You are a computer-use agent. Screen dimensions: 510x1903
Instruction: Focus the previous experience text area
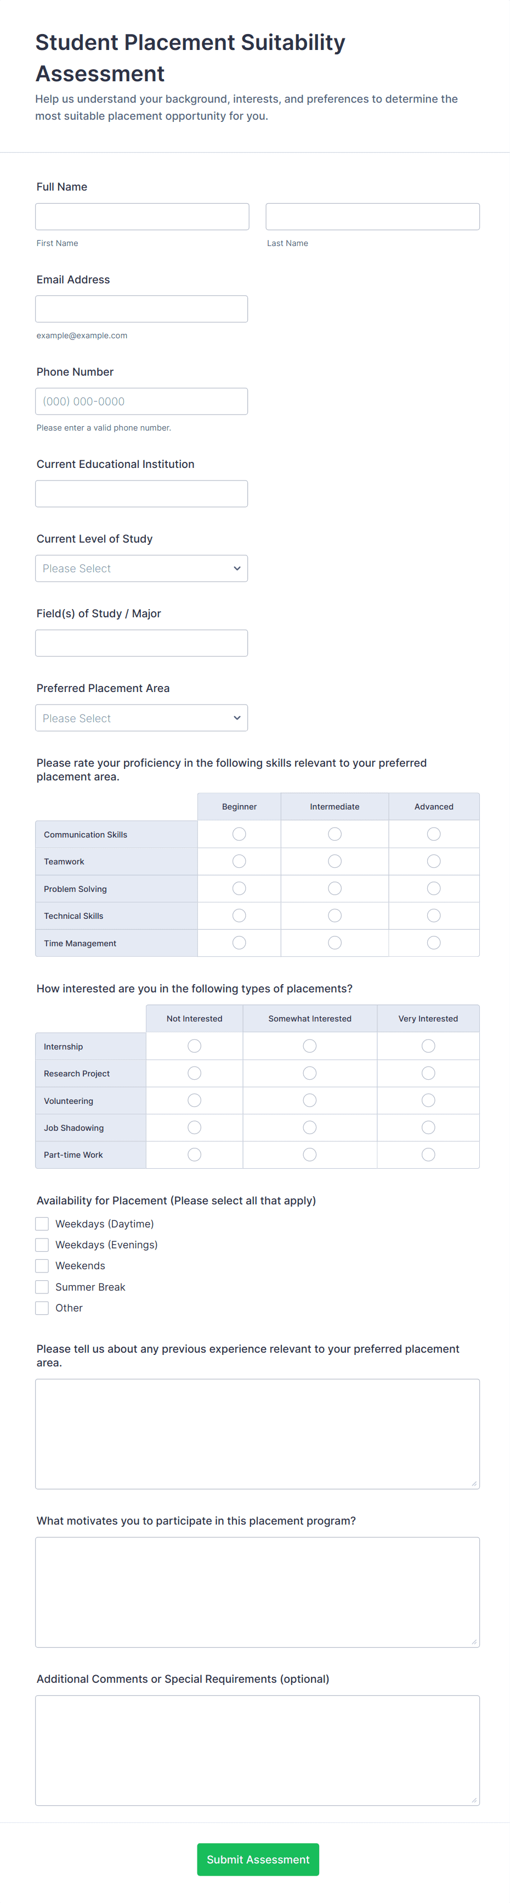pos(257,1433)
